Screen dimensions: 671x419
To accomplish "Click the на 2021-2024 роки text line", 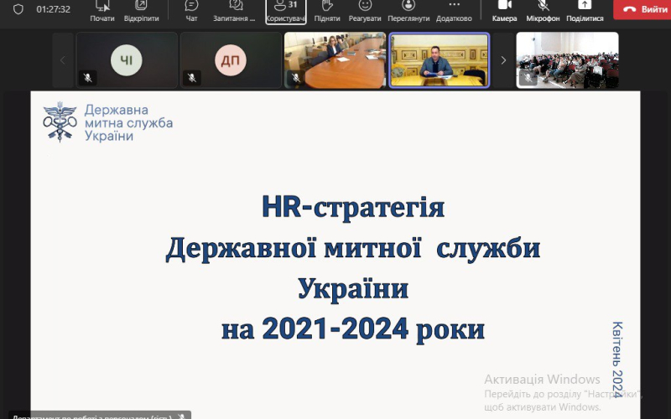I will (x=353, y=329).
